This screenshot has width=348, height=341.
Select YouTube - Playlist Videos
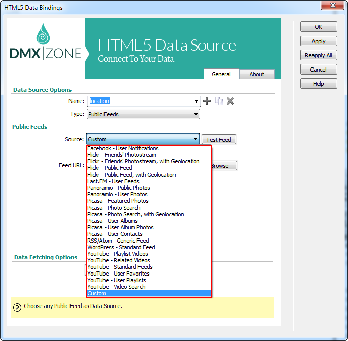point(149,254)
